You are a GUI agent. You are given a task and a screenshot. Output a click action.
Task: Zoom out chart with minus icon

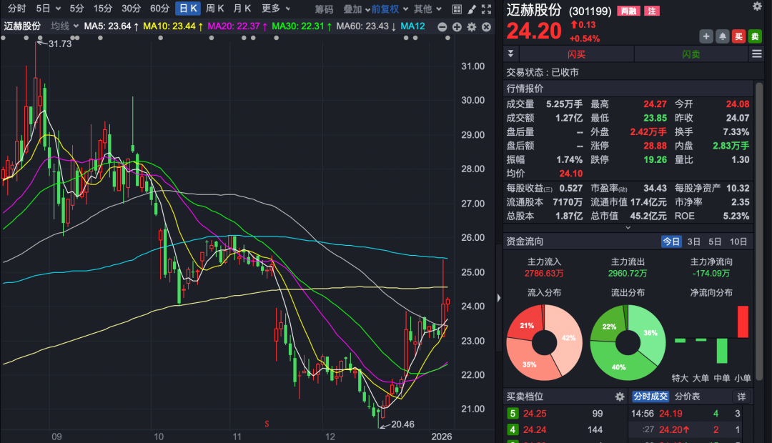coord(442,26)
